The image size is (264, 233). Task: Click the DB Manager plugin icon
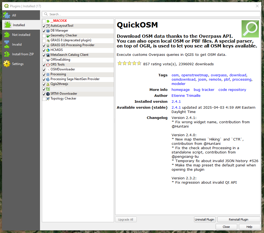(48, 31)
